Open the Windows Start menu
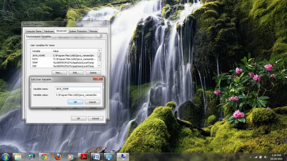This screenshot has width=287, height=161. (x=6, y=157)
